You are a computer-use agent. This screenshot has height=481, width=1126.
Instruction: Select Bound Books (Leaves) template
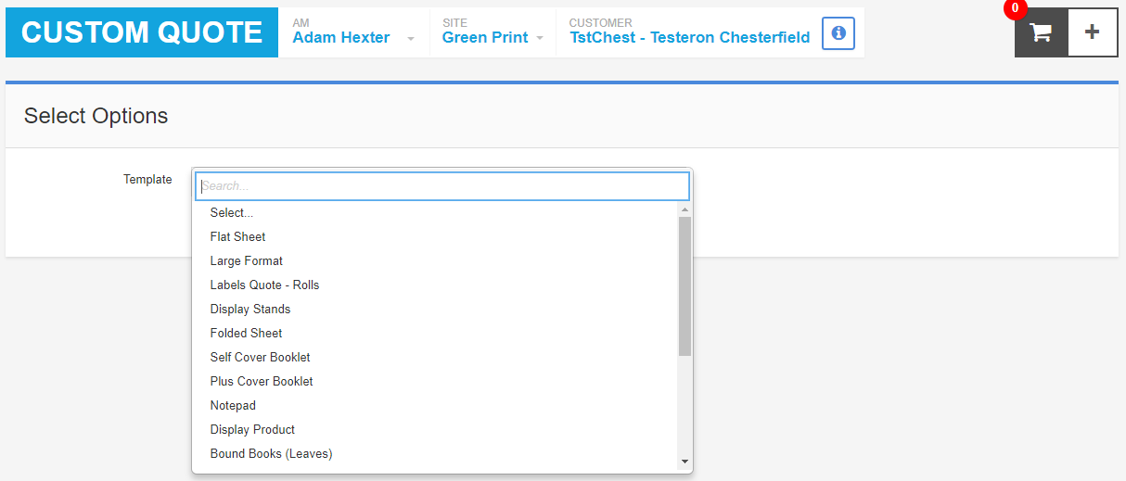click(436, 453)
